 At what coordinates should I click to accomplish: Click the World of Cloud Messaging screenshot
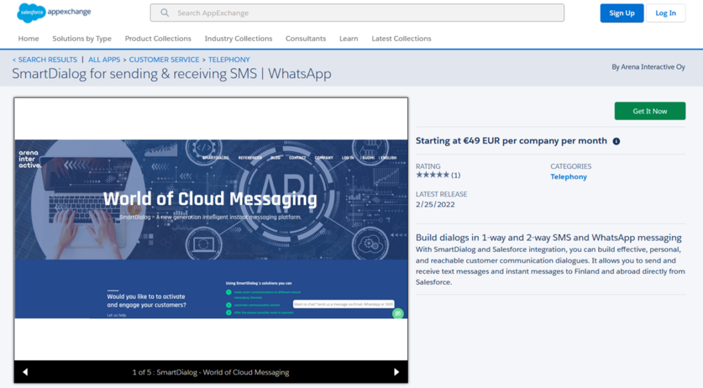pos(211,229)
